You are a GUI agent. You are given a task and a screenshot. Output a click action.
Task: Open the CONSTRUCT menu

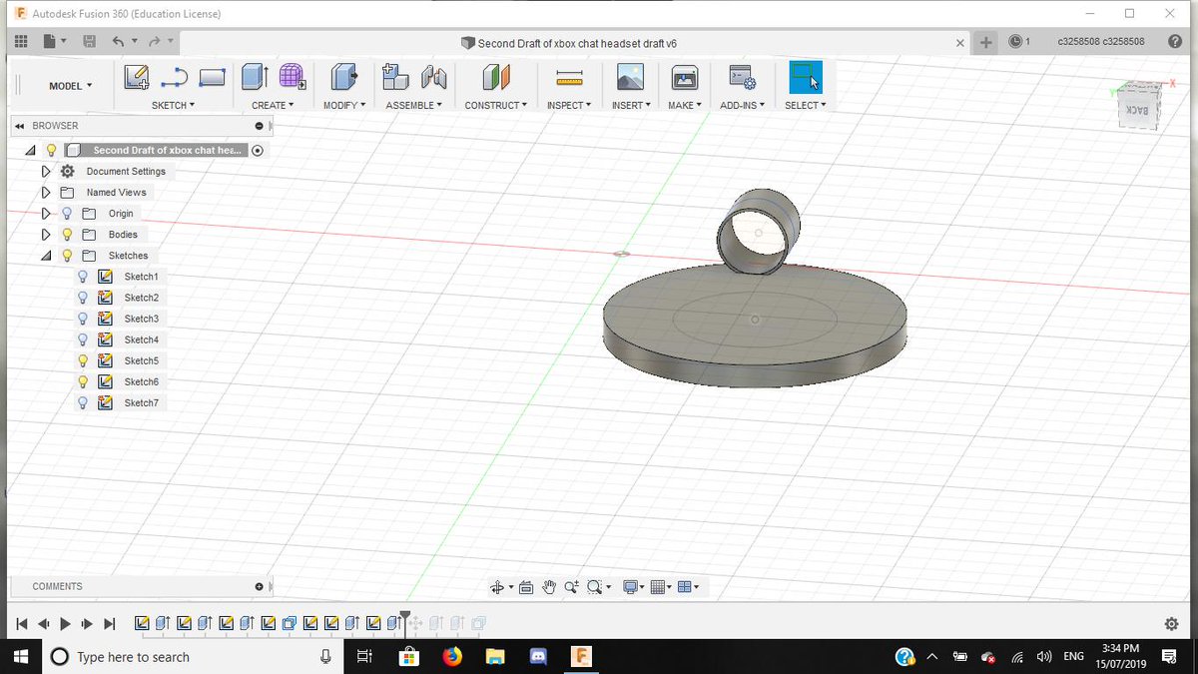(496, 105)
